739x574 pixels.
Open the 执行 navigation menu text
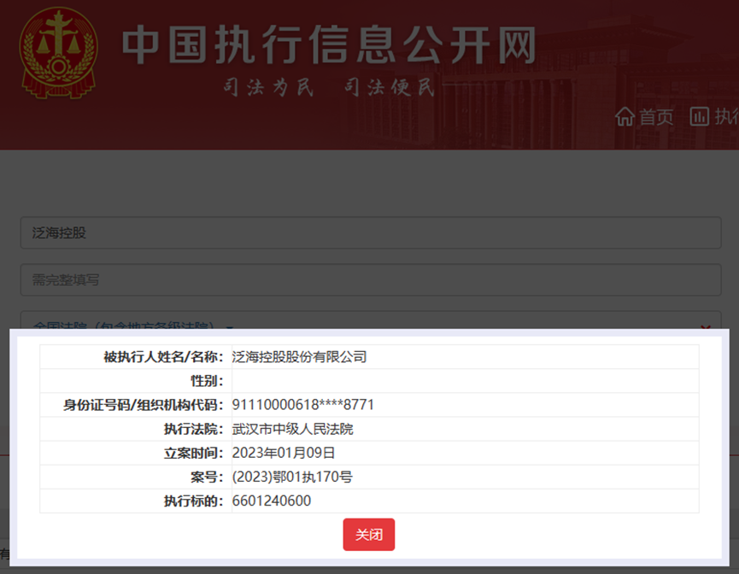(726, 117)
